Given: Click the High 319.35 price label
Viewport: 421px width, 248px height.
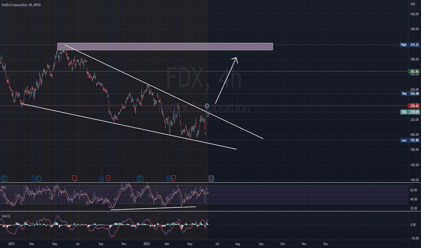Looking at the screenshot, I should [x=409, y=45].
